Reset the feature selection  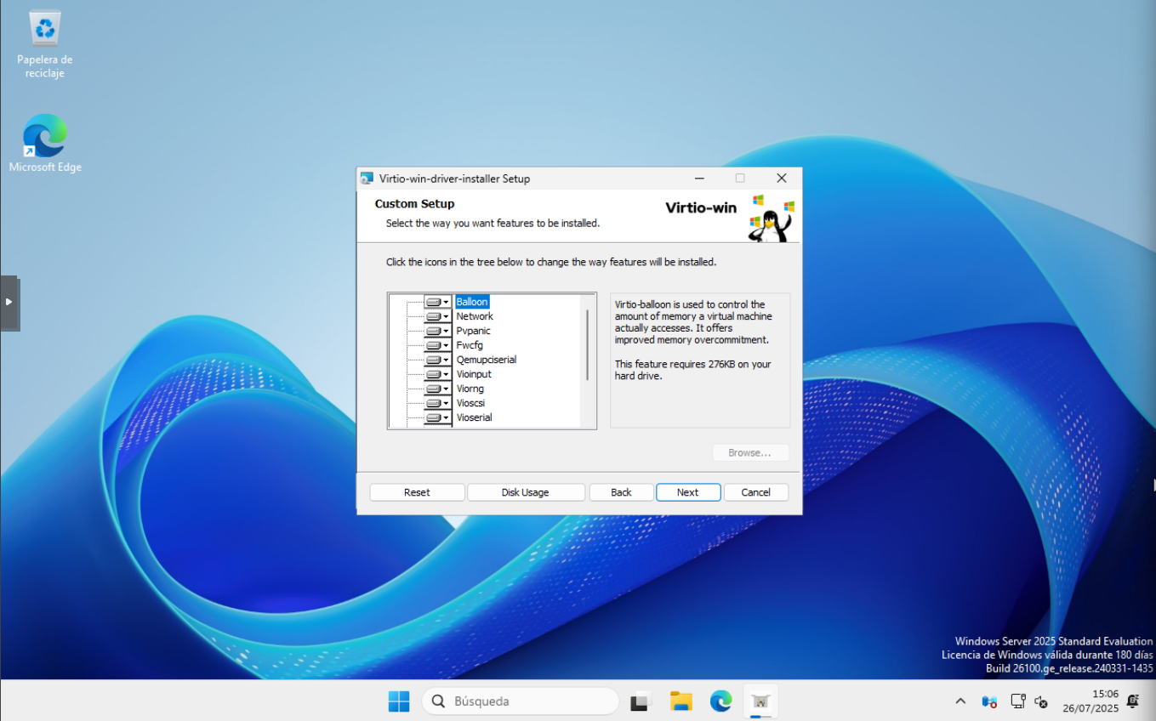(417, 492)
